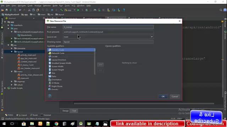Expand the mipmap folder node

pyautogui.click(x=12, y=81)
